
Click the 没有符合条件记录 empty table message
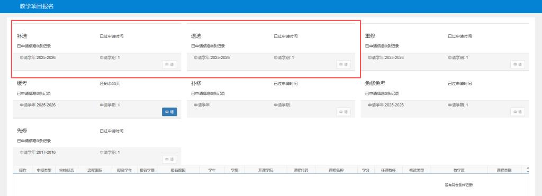(x=459, y=185)
